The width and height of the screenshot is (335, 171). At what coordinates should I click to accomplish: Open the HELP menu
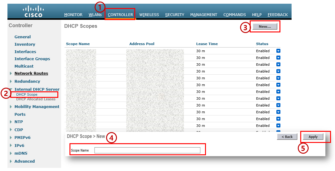[x=257, y=15]
